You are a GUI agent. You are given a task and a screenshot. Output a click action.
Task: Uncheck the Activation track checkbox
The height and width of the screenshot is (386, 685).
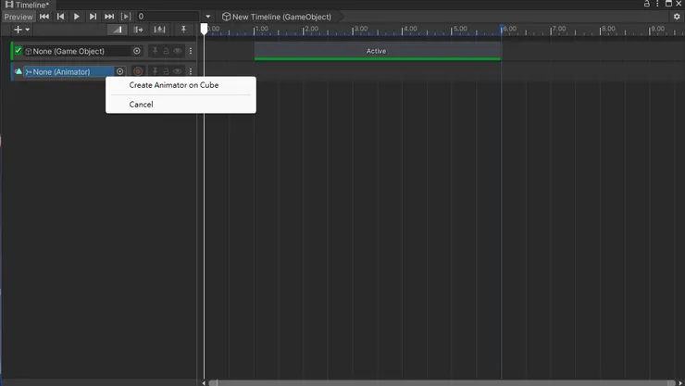coord(18,51)
